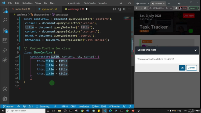Bookmark this page star icon
The width and height of the screenshot is (201, 113).
[x=171, y=8]
